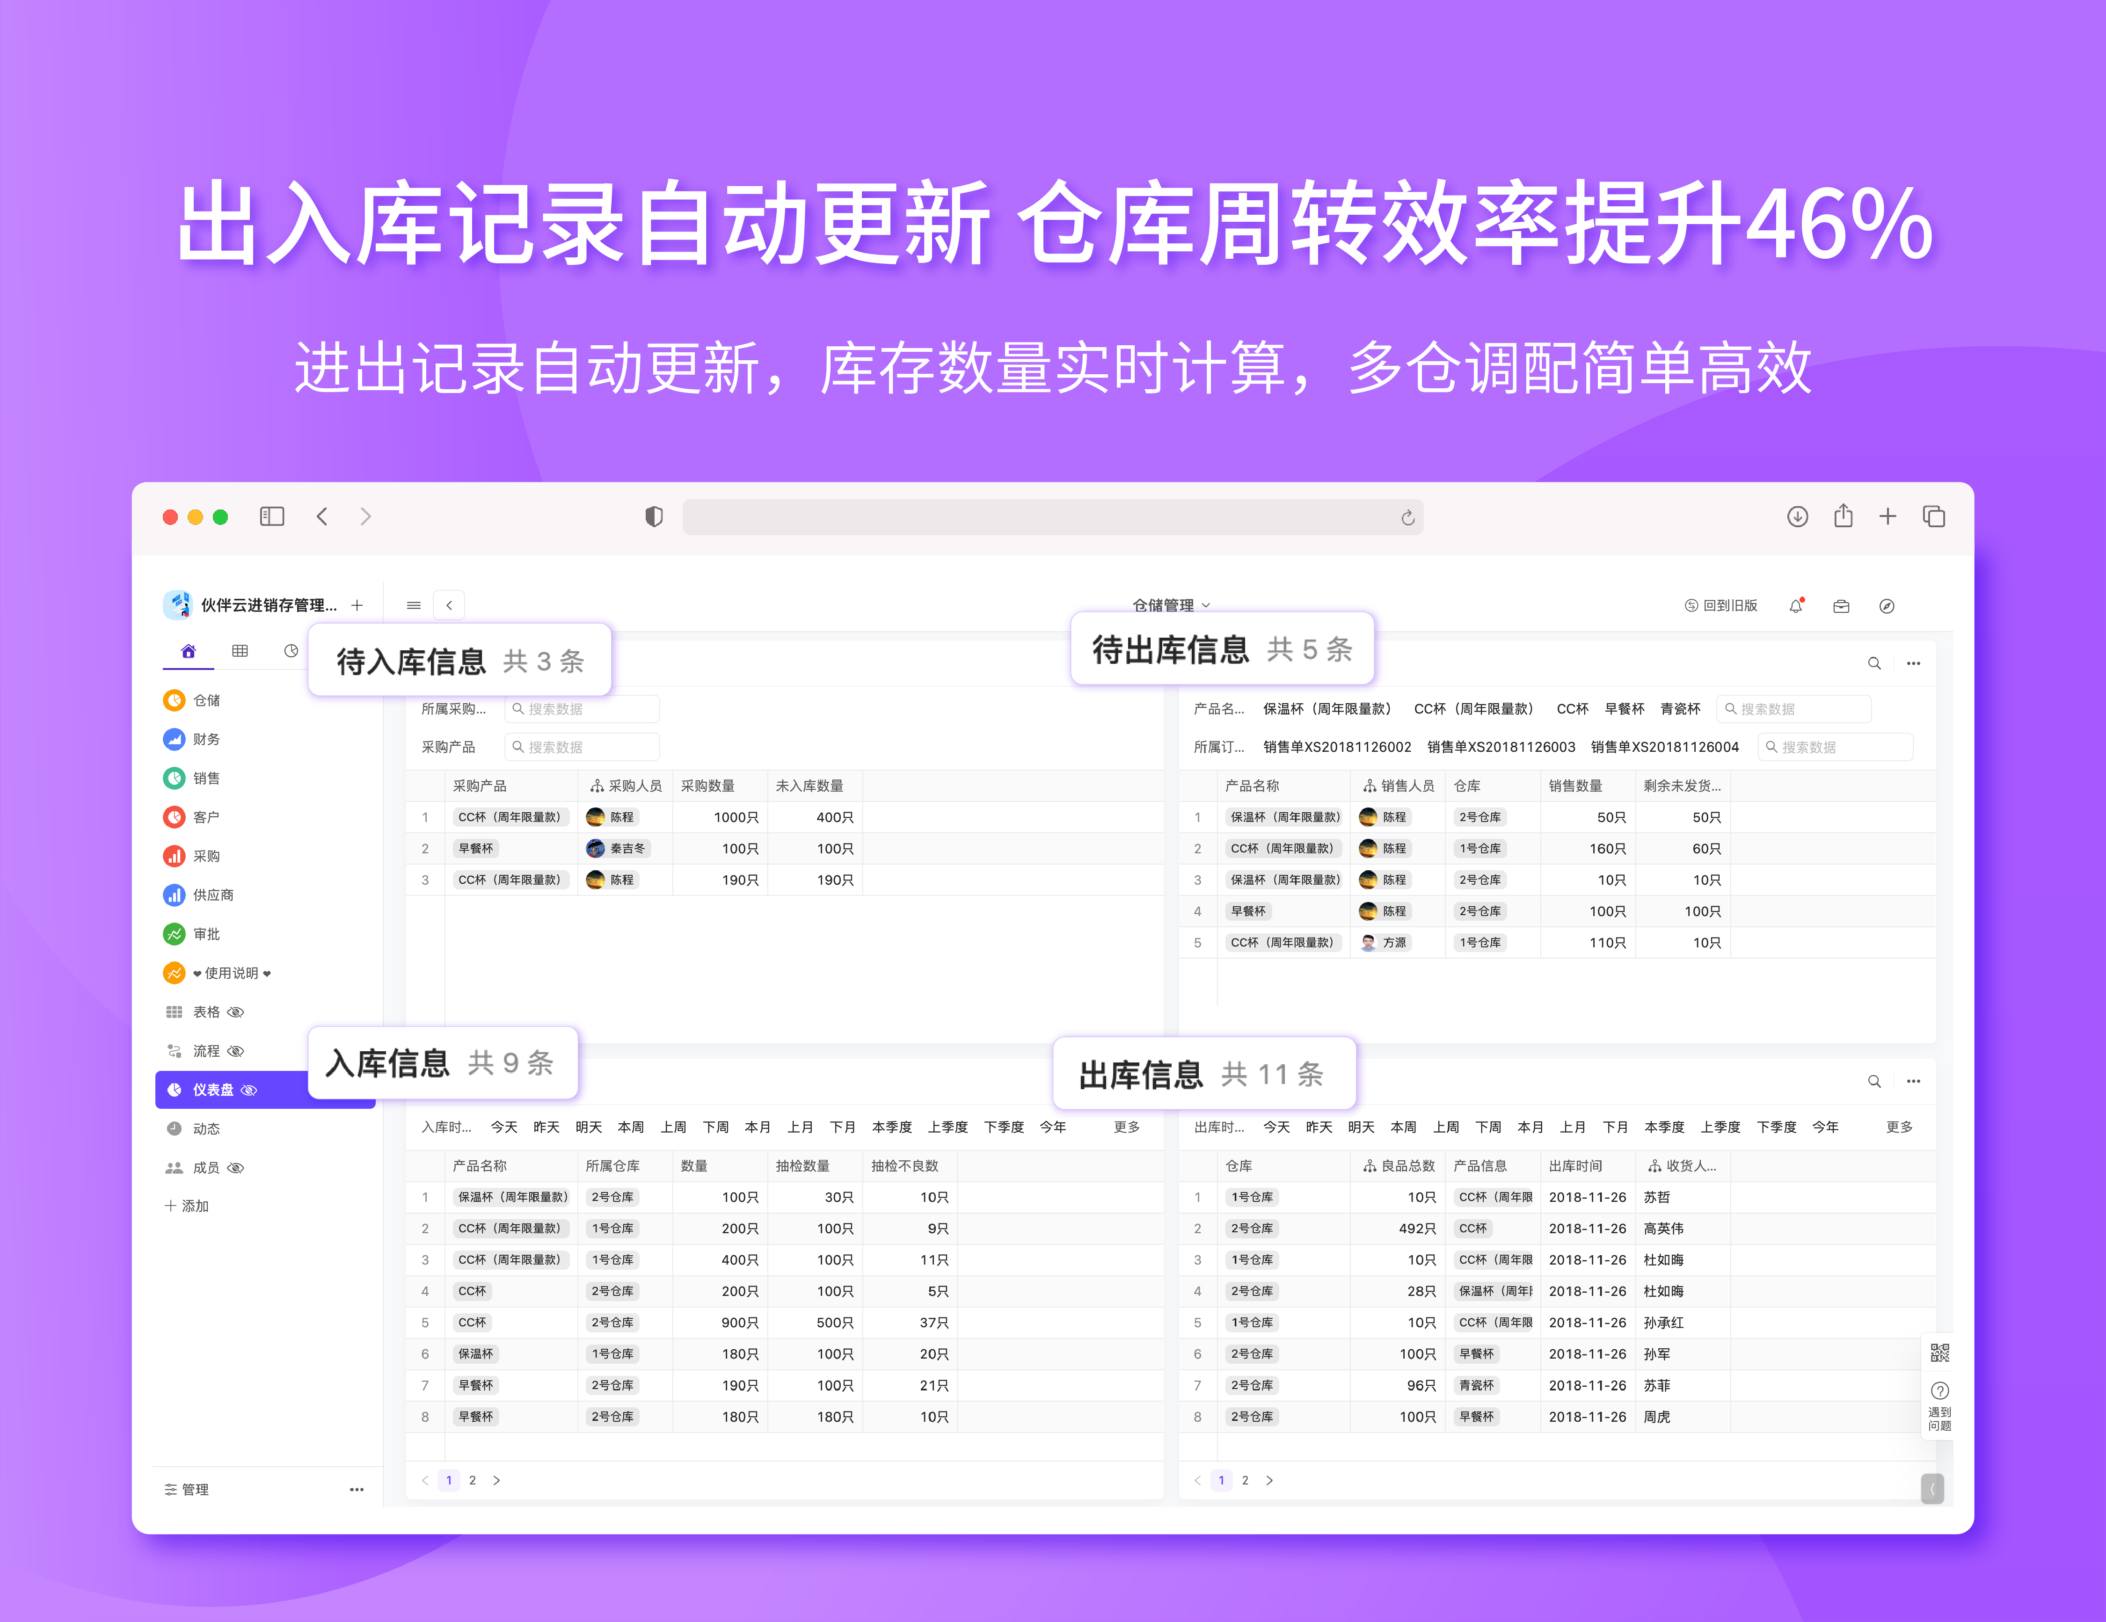Open more options dots beside 管理
The image size is (2106, 1622).
pyautogui.click(x=357, y=1489)
